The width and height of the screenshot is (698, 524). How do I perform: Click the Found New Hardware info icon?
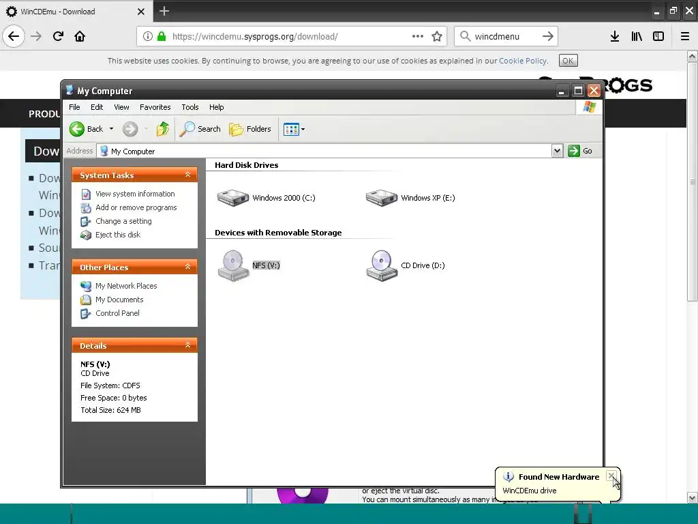[509, 477]
